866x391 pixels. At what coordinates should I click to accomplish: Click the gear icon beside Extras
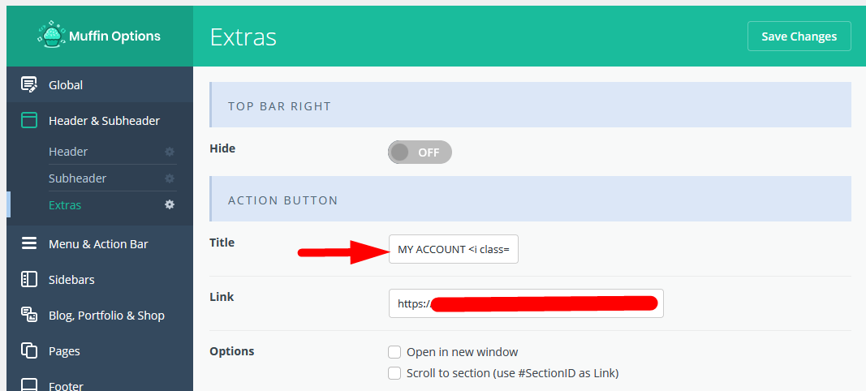click(170, 205)
